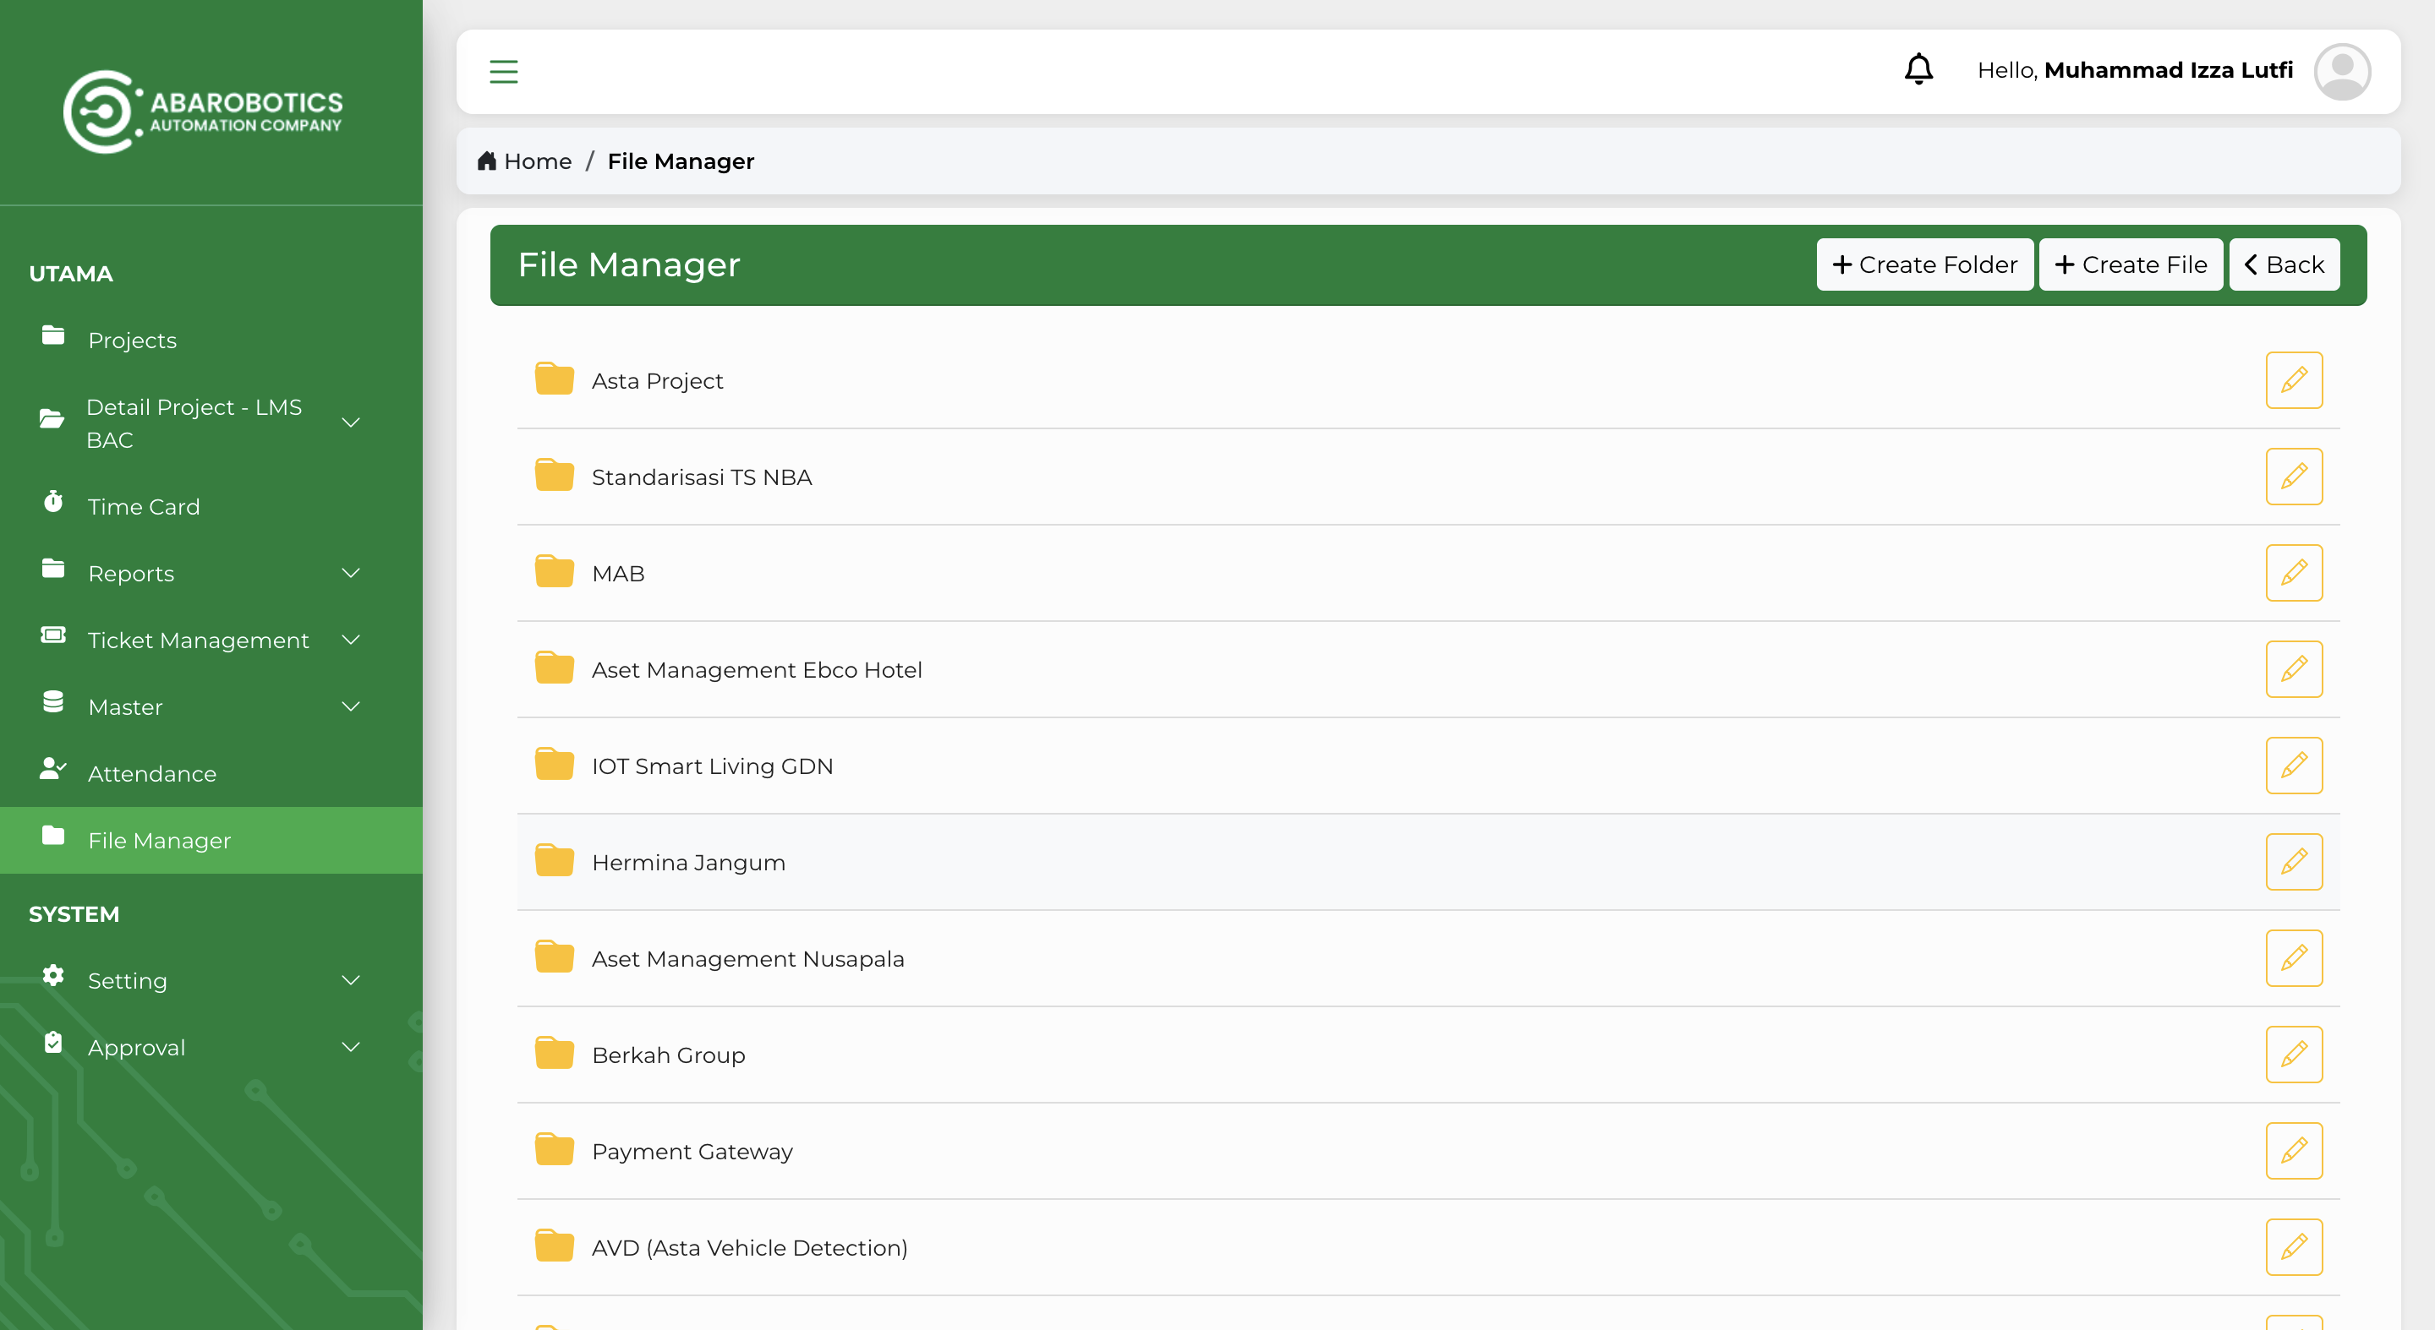Edit AVD (Asta Vehicle Detection) folder
This screenshot has width=2435, height=1330.
[2293, 1248]
